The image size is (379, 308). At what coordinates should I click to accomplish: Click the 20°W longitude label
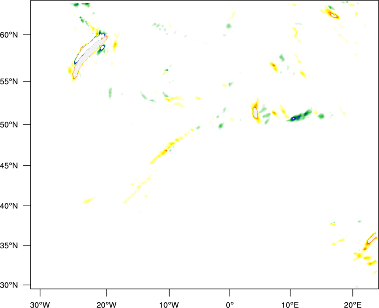pos(107,305)
